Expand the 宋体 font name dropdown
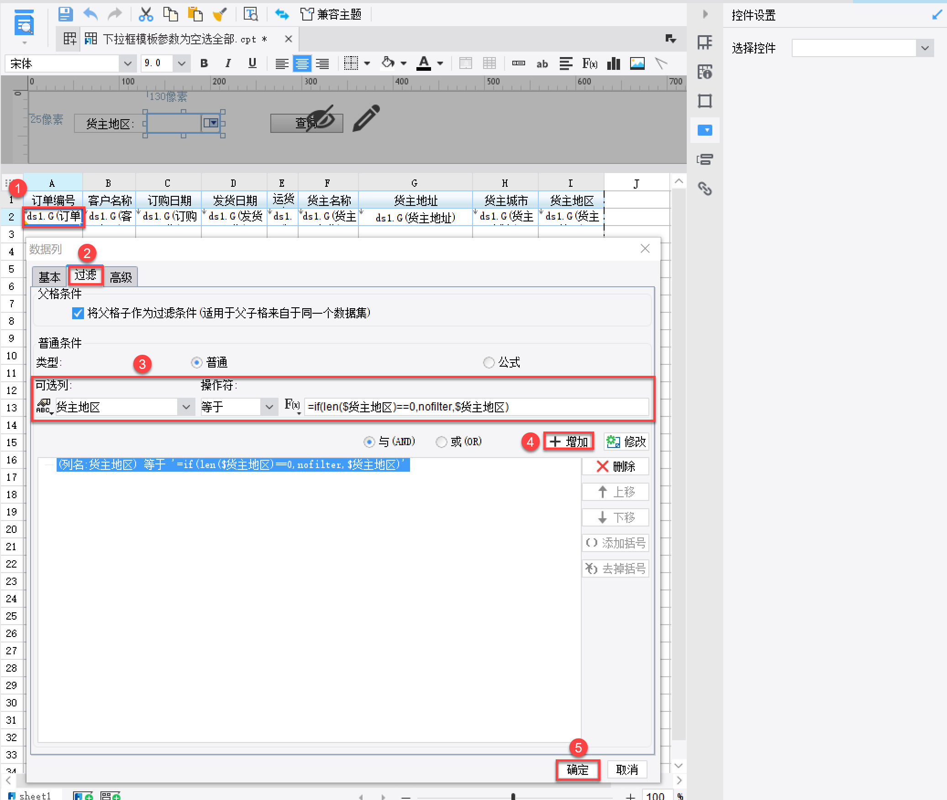The width and height of the screenshot is (947, 800). point(127,63)
